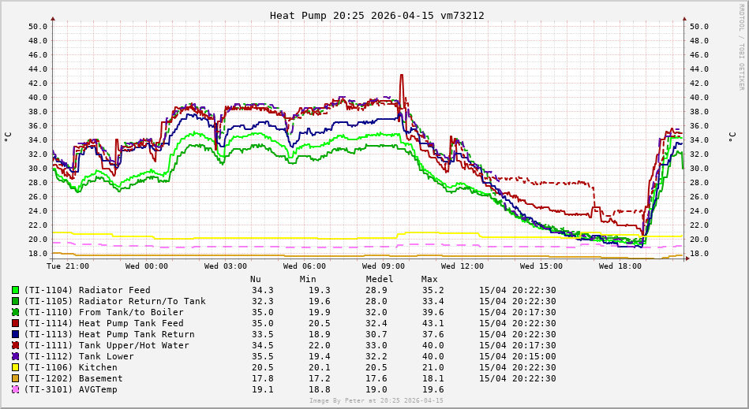749x409 pixels.
Task: Click the orange Basement legend swatch
Action: [x=15, y=378]
